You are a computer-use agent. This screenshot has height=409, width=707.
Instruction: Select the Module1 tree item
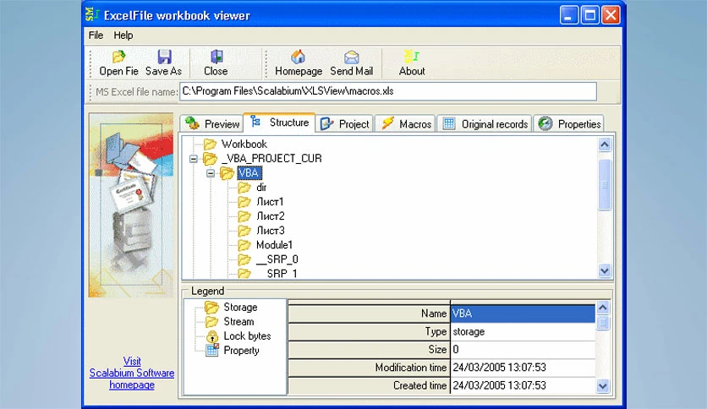pyautogui.click(x=274, y=245)
